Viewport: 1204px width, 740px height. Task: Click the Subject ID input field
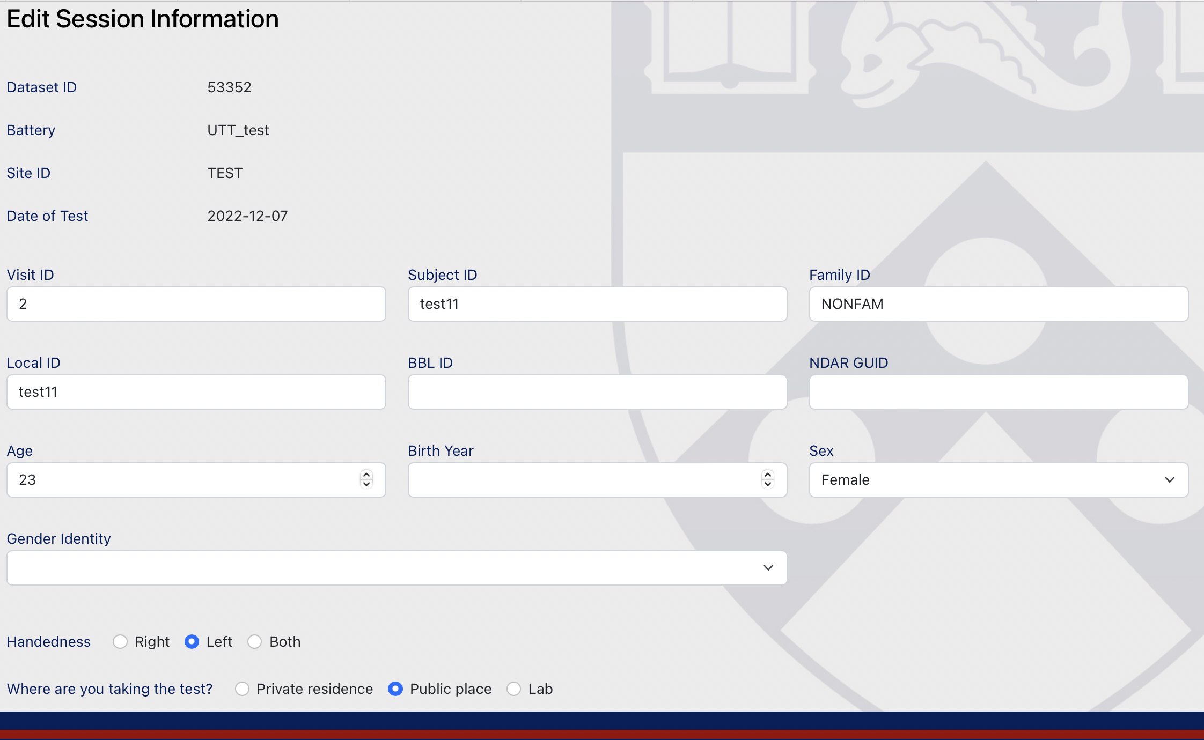[x=597, y=304]
